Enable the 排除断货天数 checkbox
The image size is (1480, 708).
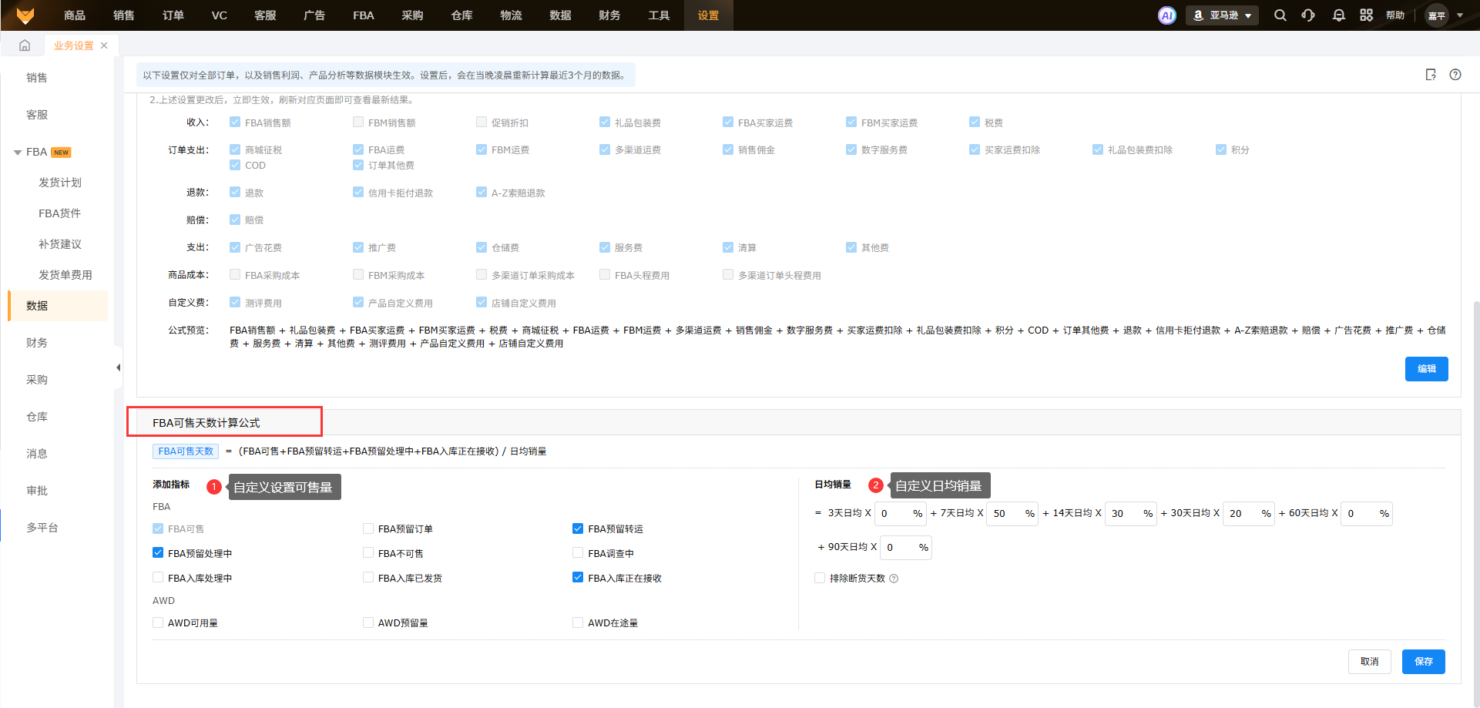click(820, 578)
